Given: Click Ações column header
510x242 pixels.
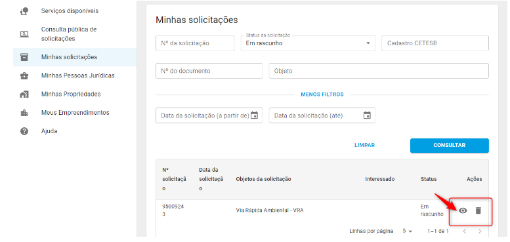Looking at the screenshot, I should pos(474,179).
